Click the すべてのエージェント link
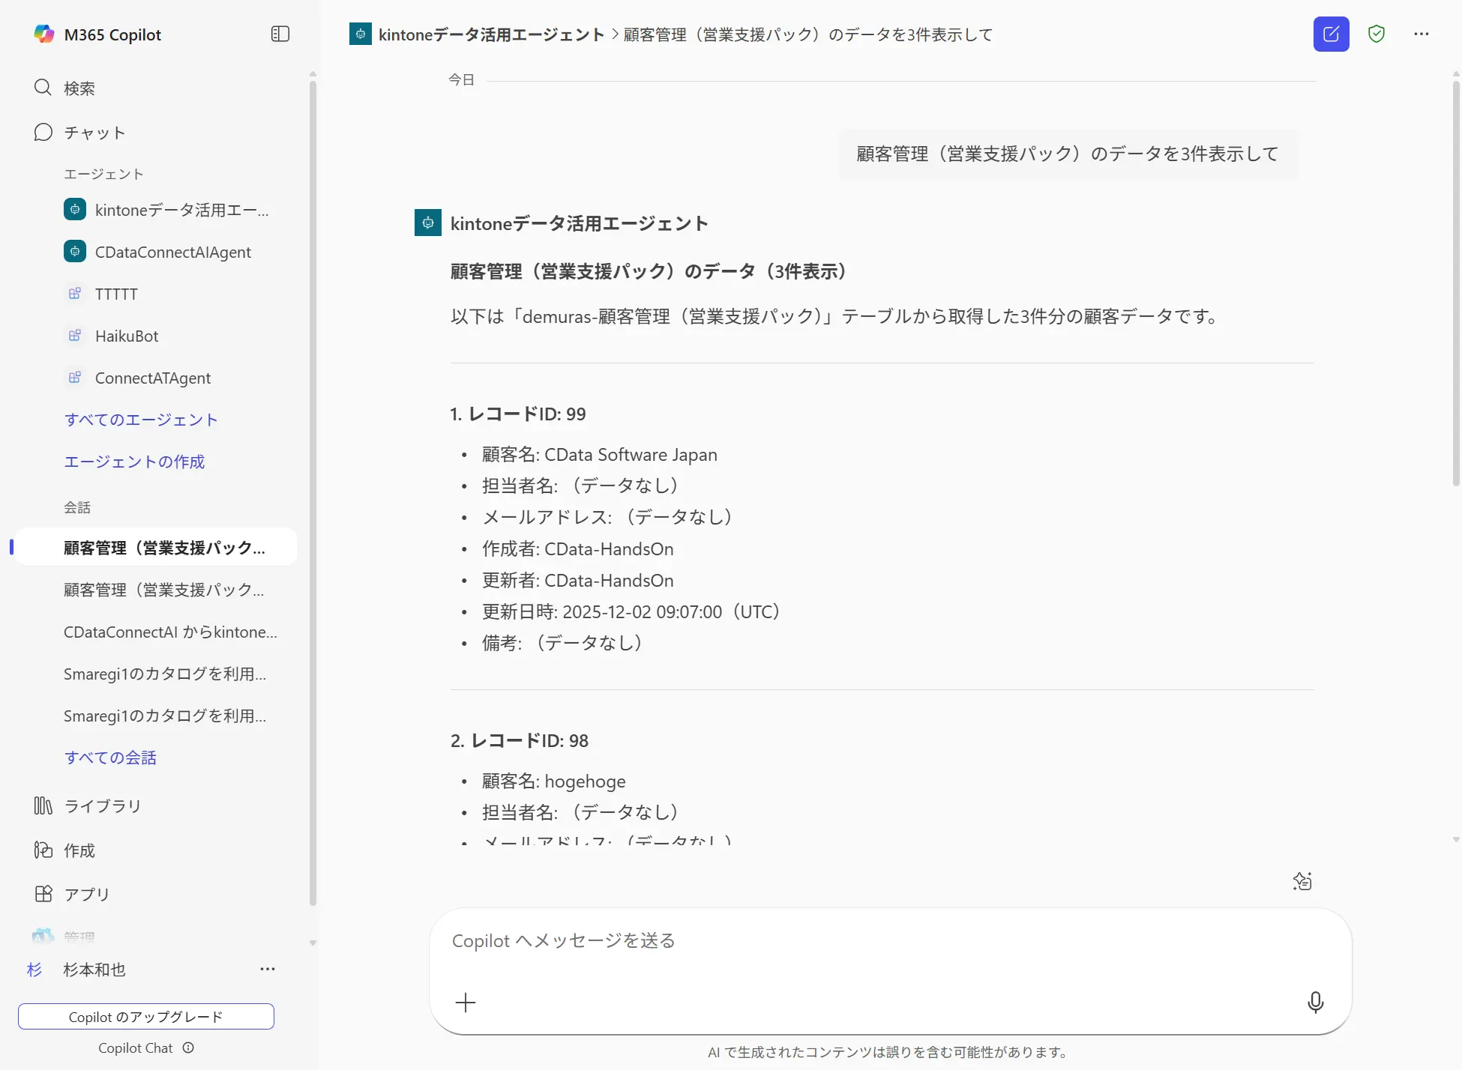Image resolution: width=1462 pixels, height=1070 pixels. click(141, 420)
